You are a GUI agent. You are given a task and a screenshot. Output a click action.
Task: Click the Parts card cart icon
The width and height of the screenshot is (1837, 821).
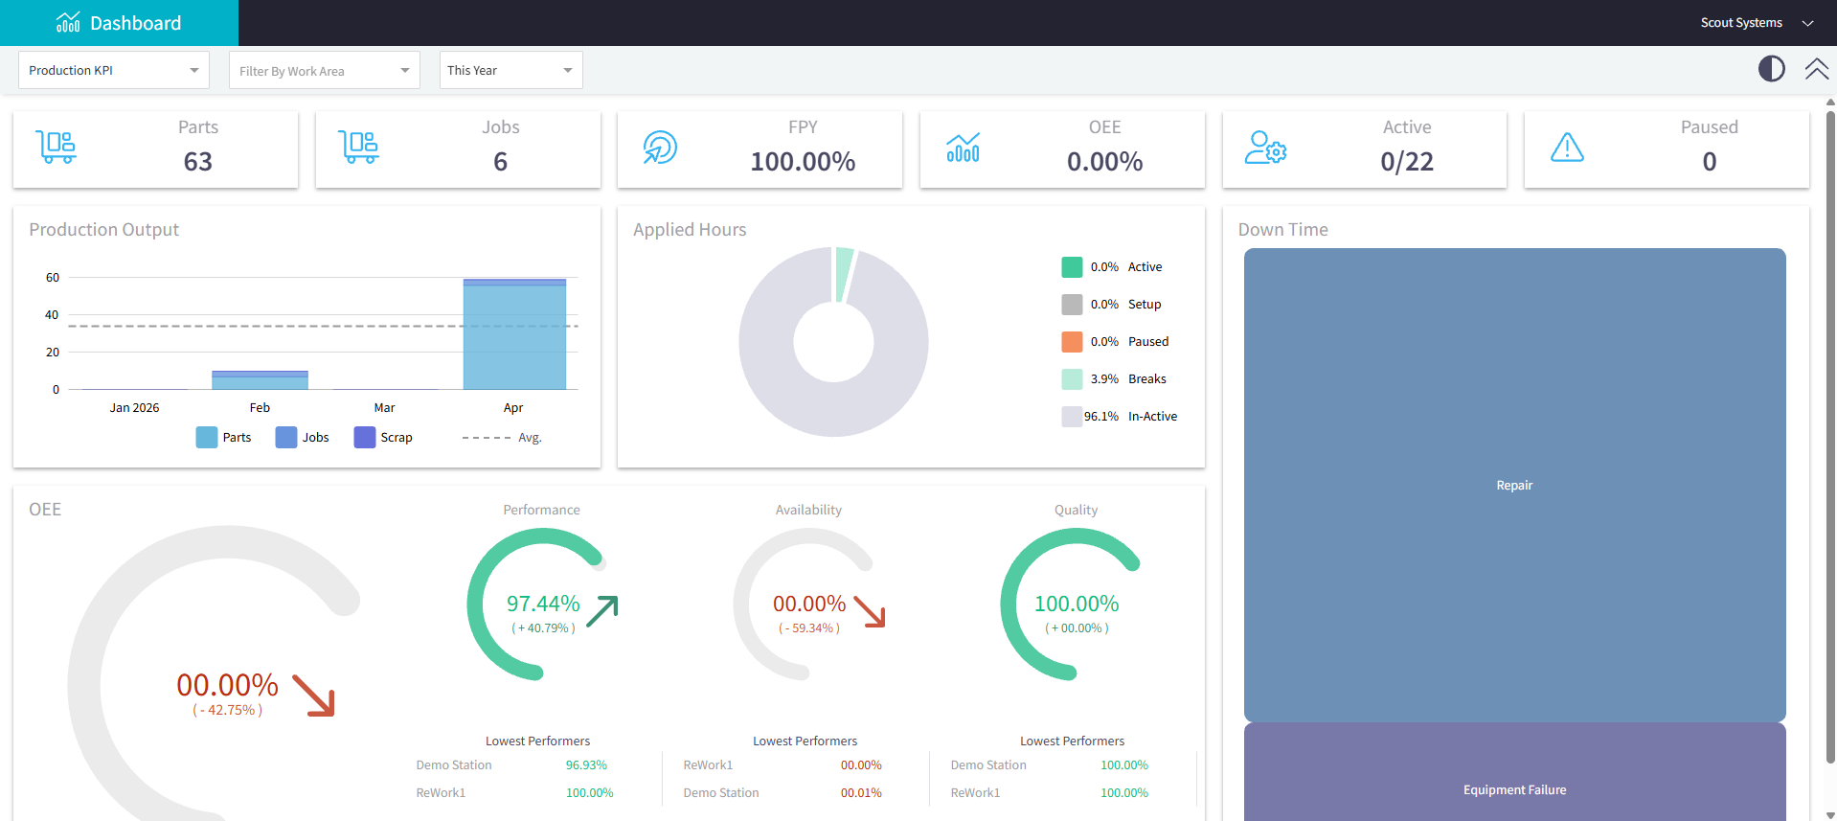[57, 147]
